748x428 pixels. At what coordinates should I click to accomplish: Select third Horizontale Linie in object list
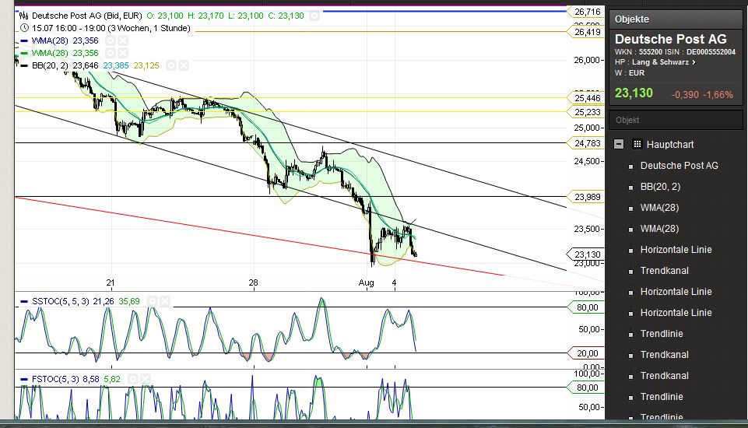[x=676, y=313]
